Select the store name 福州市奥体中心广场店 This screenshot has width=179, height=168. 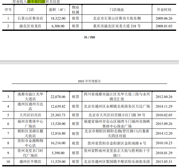click(30, 124)
